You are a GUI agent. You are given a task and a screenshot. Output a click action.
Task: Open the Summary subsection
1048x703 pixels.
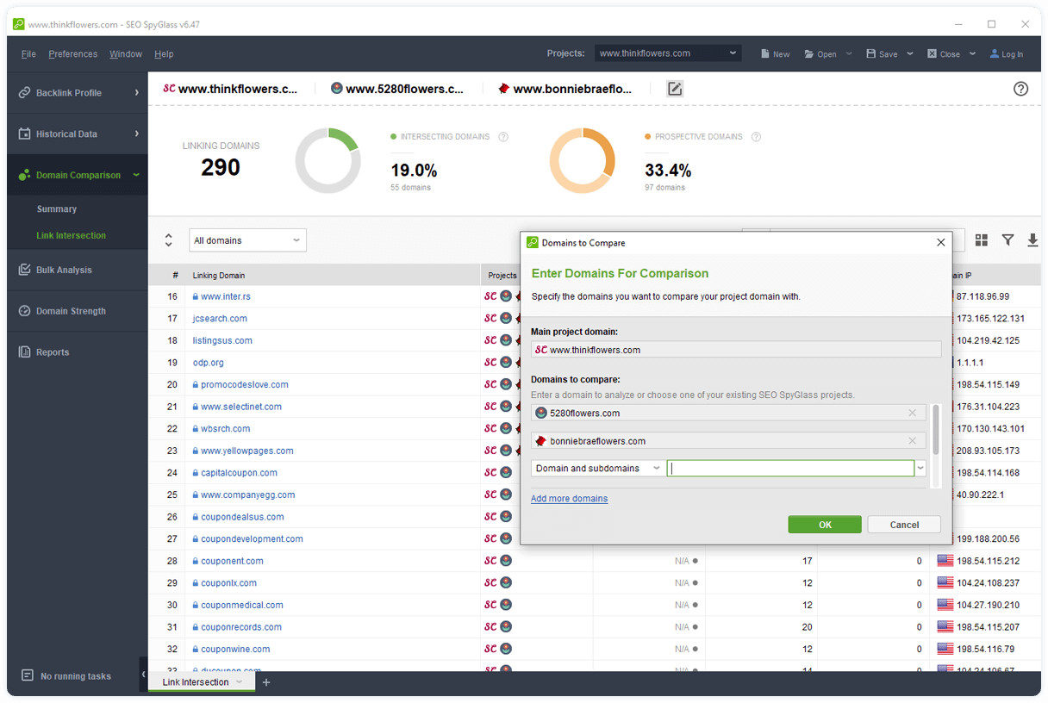57,209
